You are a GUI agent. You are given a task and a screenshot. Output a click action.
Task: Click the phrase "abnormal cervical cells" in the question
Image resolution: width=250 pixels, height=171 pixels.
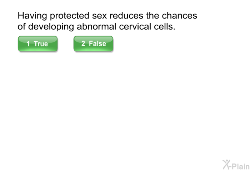(126, 26)
